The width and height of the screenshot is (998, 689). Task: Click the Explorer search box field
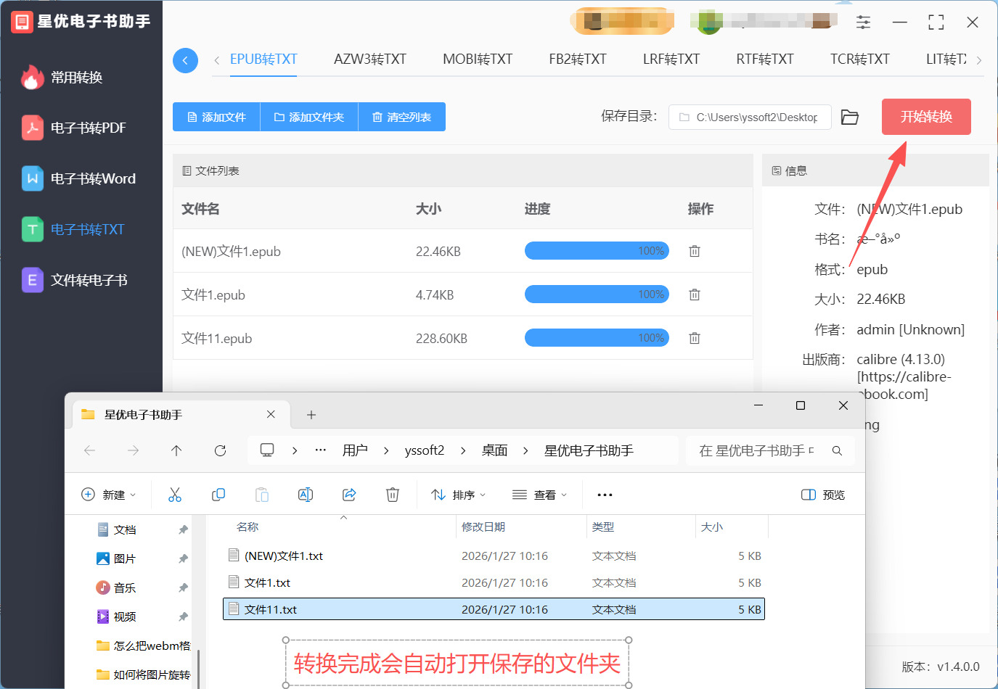point(757,450)
